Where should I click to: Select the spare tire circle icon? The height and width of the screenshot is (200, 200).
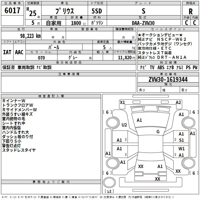click(109, 182)
